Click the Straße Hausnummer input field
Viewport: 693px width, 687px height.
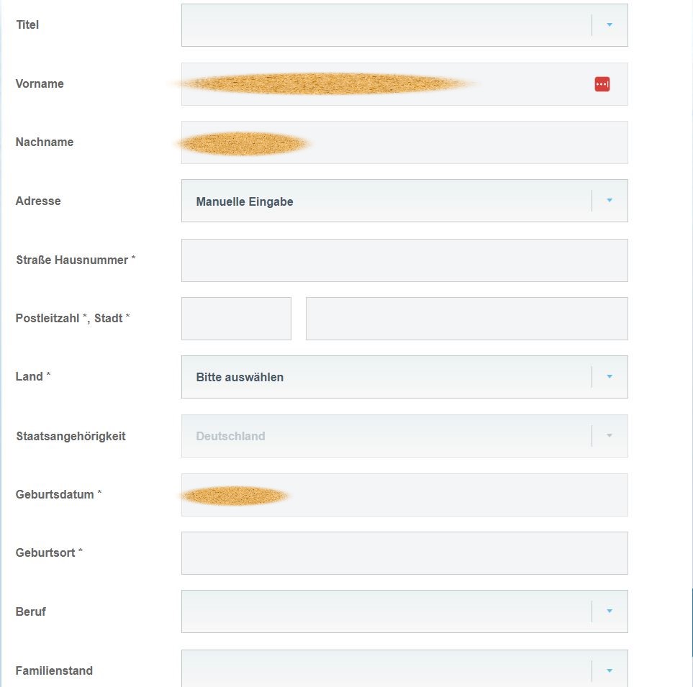point(404,260)
